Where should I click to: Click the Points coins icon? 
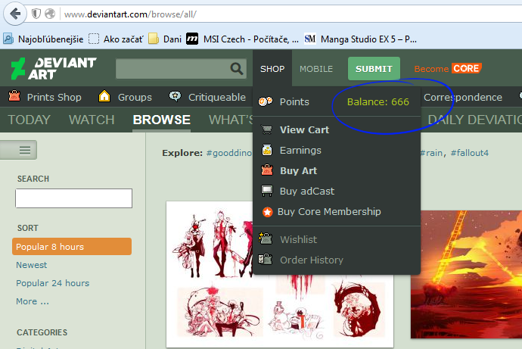pyautogui.click(x=266, y=101)
